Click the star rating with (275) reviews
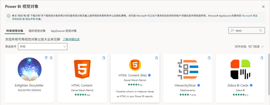 188,95
